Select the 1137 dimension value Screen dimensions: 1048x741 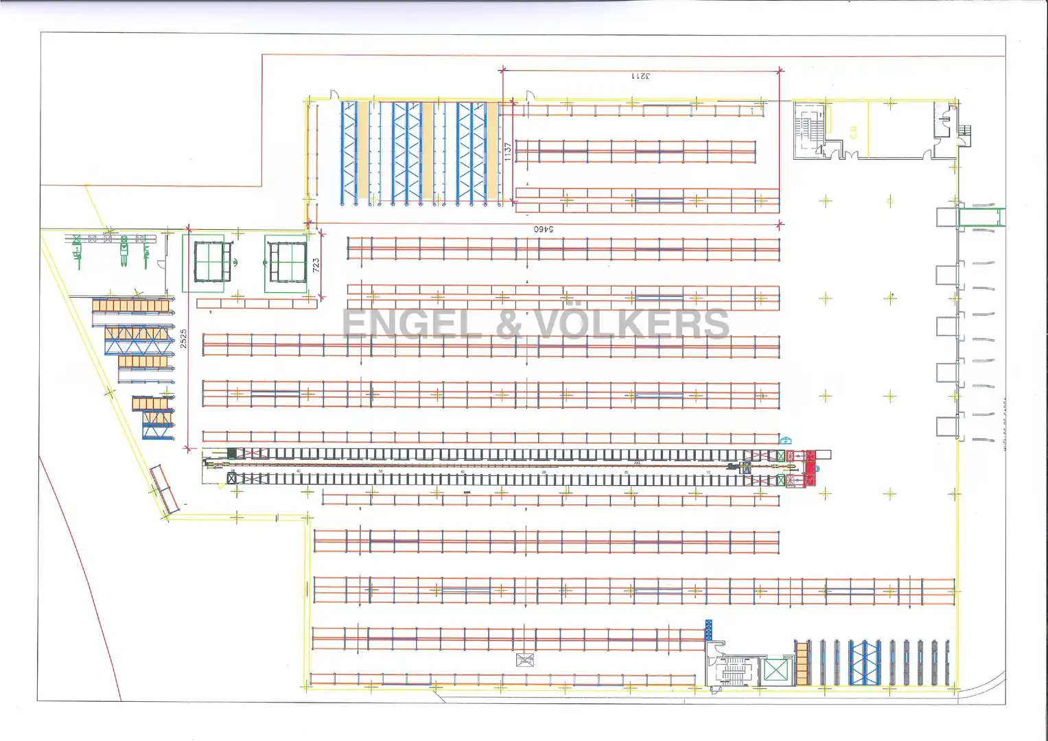[x=508, y=152]
